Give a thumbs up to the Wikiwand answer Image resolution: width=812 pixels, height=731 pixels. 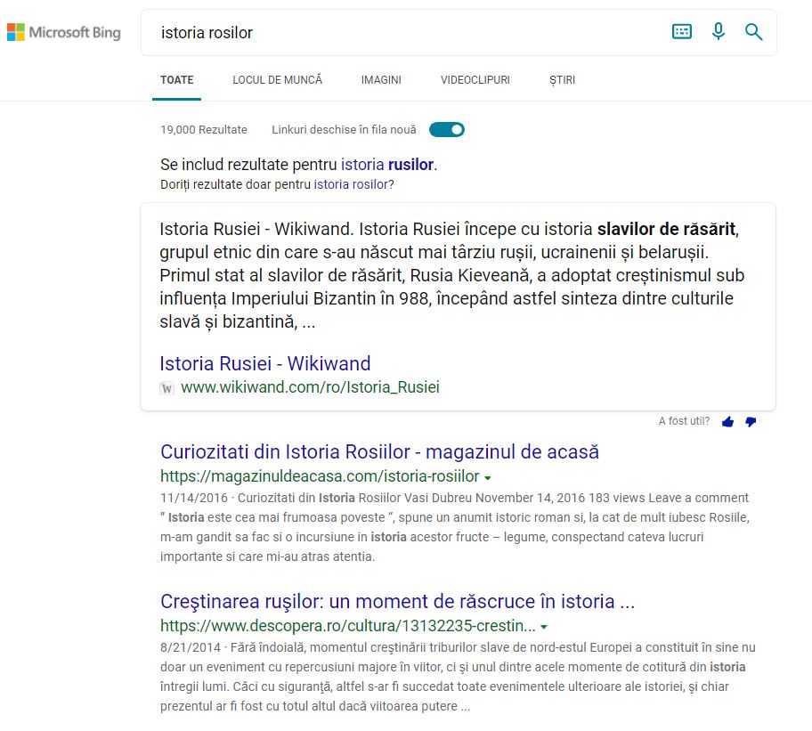[727, 422]
